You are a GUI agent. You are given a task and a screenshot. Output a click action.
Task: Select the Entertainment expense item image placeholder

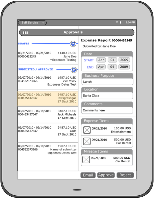87,130
